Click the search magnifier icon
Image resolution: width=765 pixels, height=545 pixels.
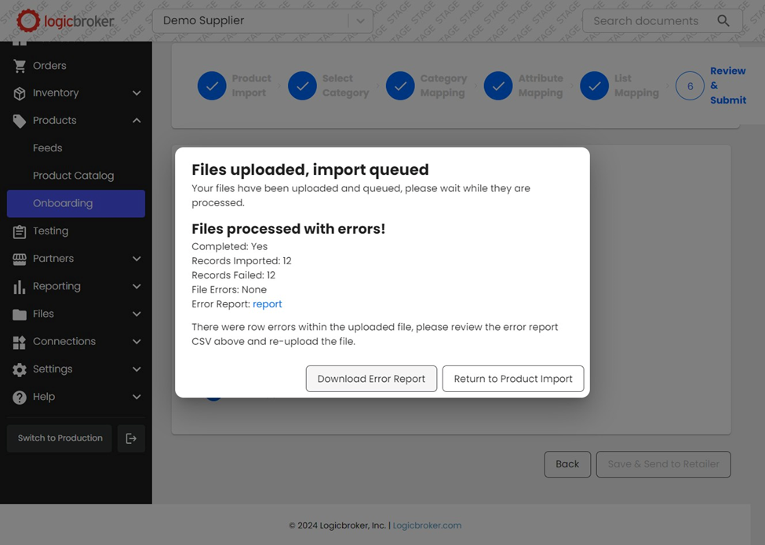tap(723, 21)
